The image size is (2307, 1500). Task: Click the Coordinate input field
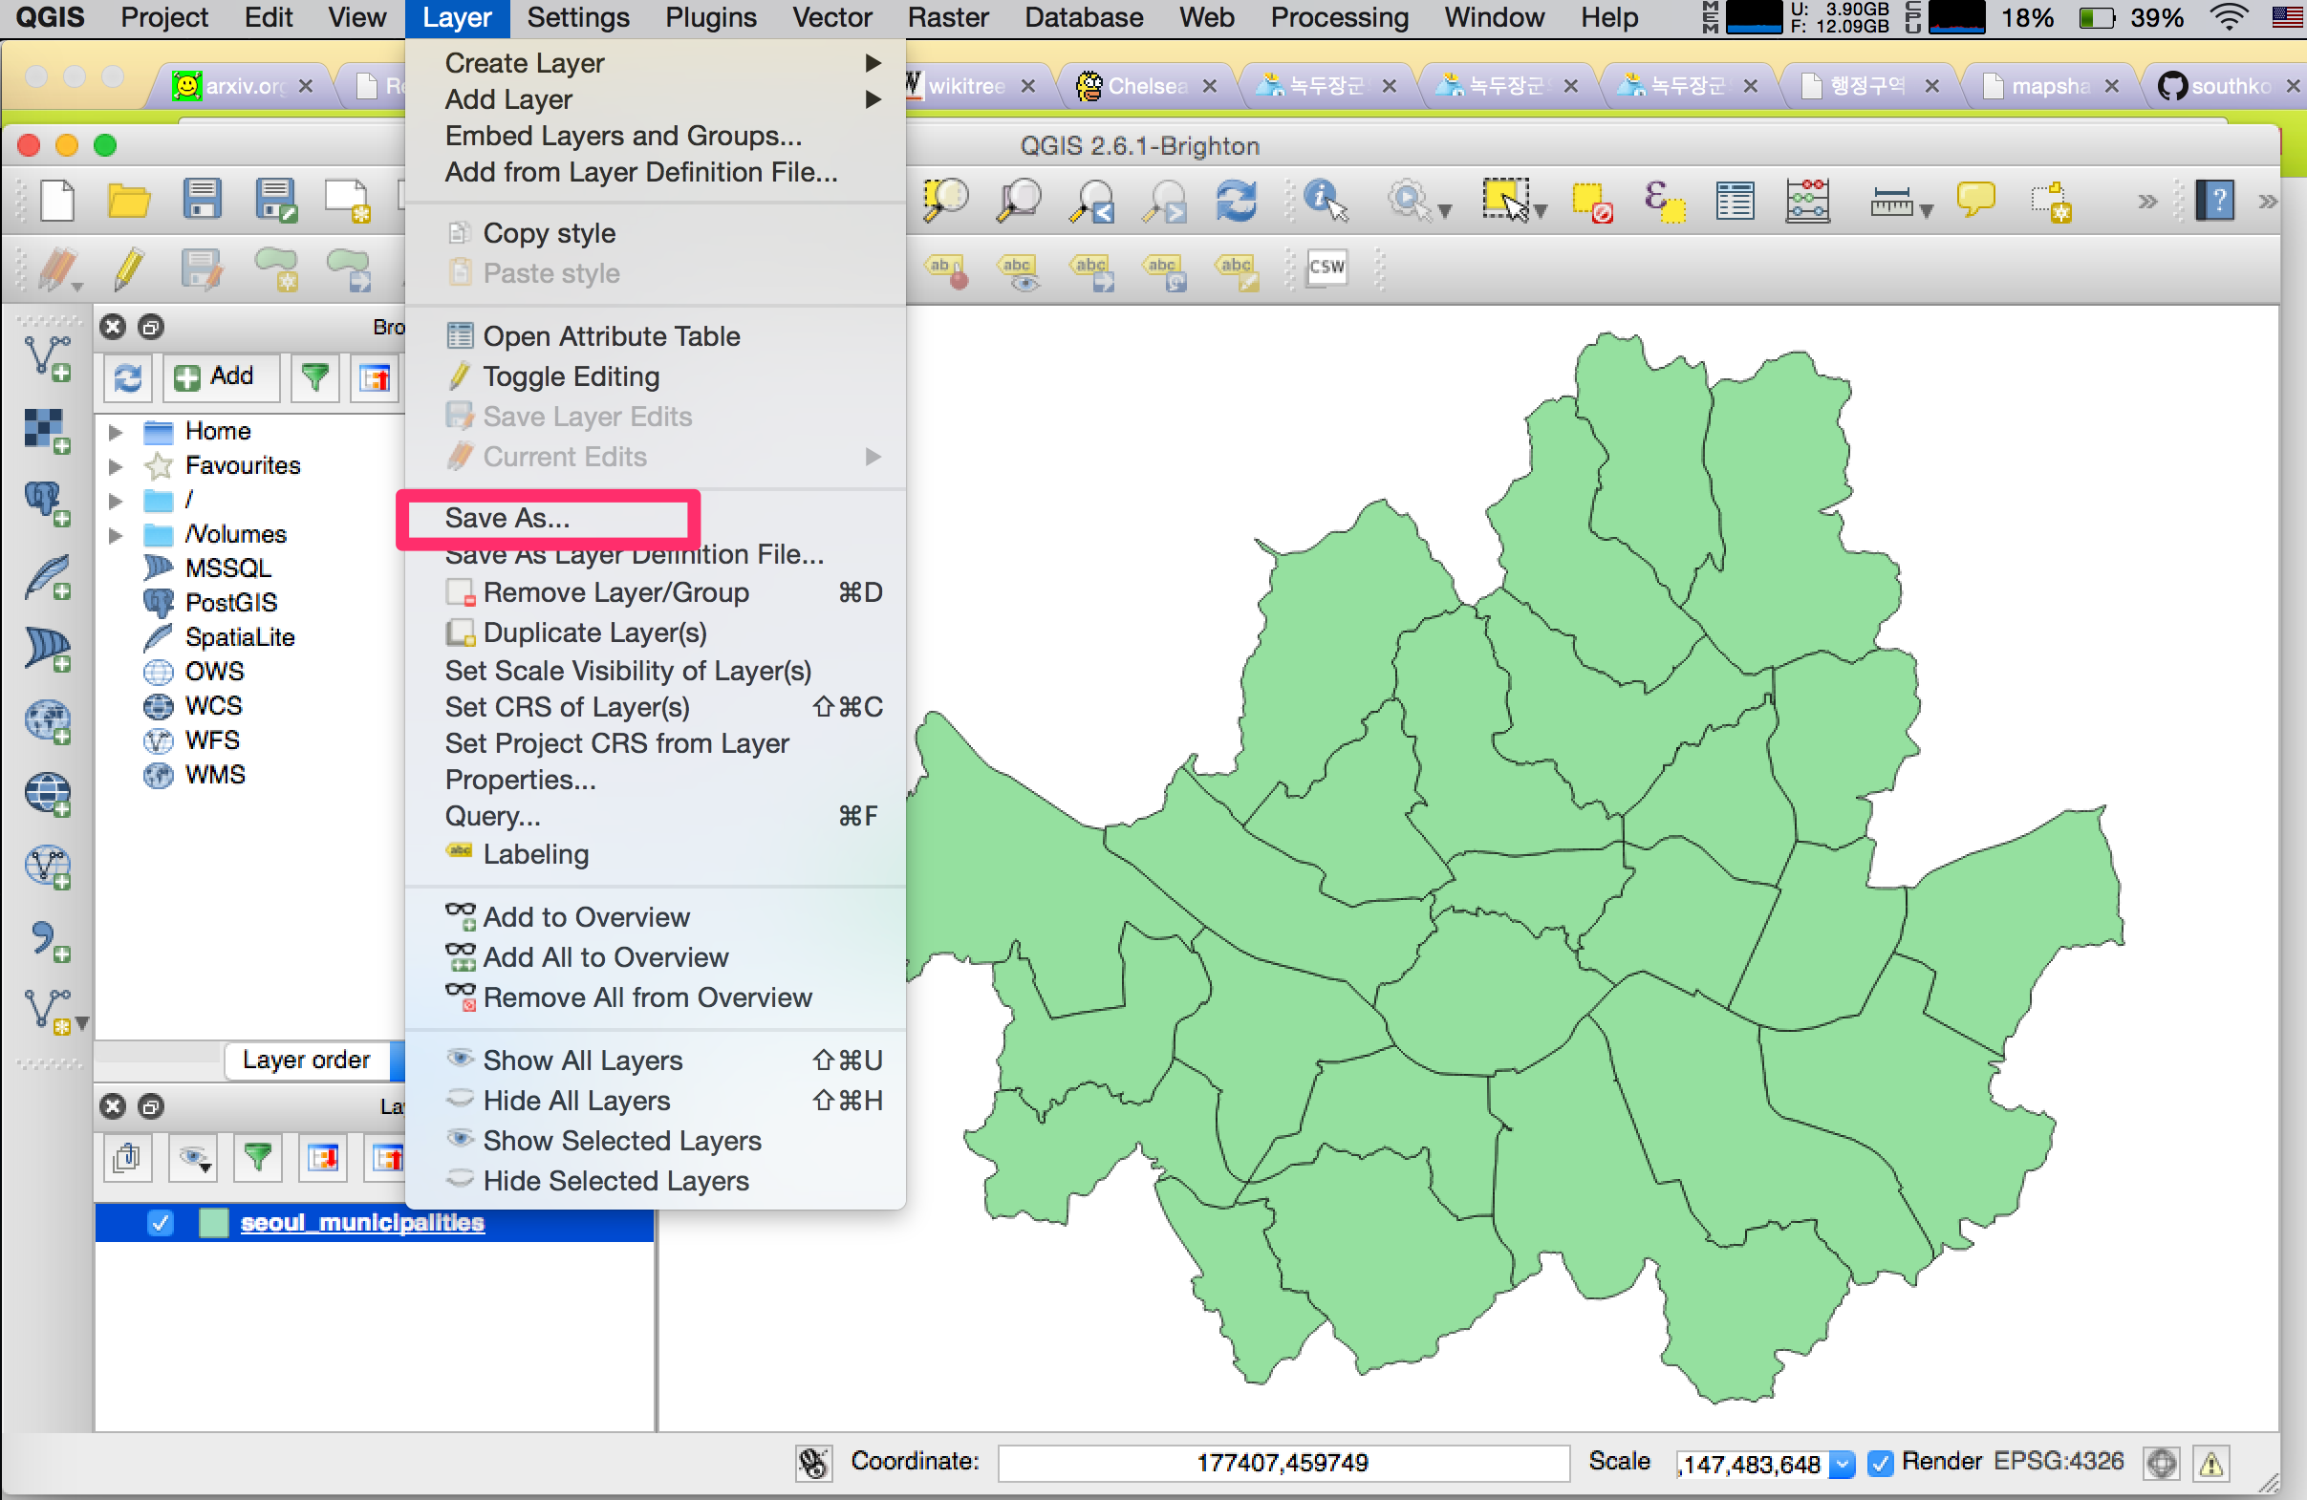tap(1282, 1462)
